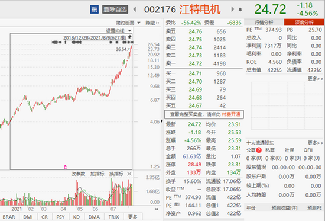The image size is (325, 221).
Task: Click the stock name 江特电机
Action: click(x=200, y=9)
